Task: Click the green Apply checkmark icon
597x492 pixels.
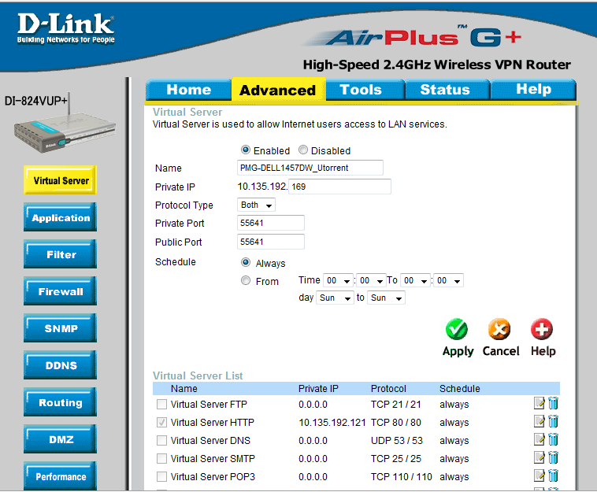Action: tap(457, 329)
